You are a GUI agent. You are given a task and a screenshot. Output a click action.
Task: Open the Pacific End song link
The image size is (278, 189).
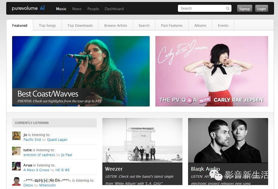(x=32, y=140)
